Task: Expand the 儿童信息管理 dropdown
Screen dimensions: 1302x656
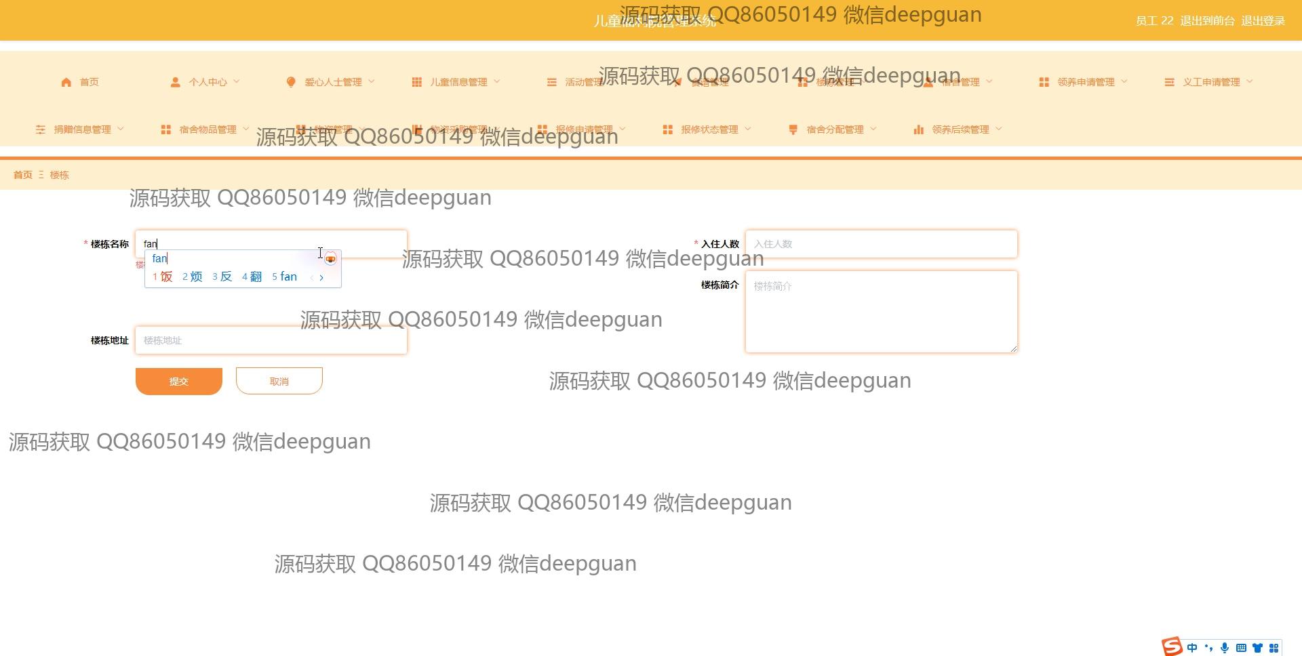Action: [458, 82]
